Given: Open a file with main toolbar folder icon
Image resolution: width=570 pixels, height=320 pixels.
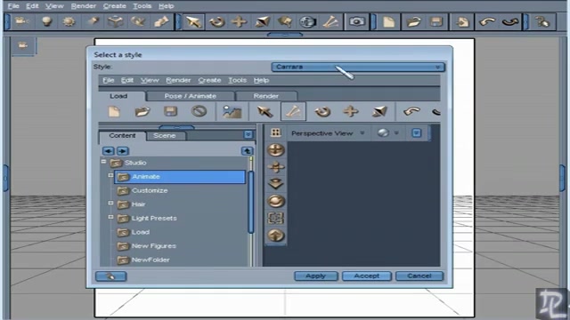Looking at the screenshot, I should tap(413, 21).
